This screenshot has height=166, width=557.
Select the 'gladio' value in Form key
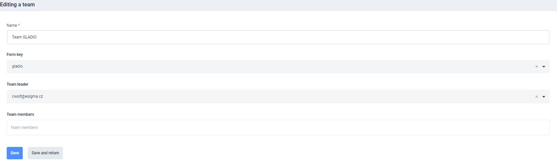pos(17,66)
